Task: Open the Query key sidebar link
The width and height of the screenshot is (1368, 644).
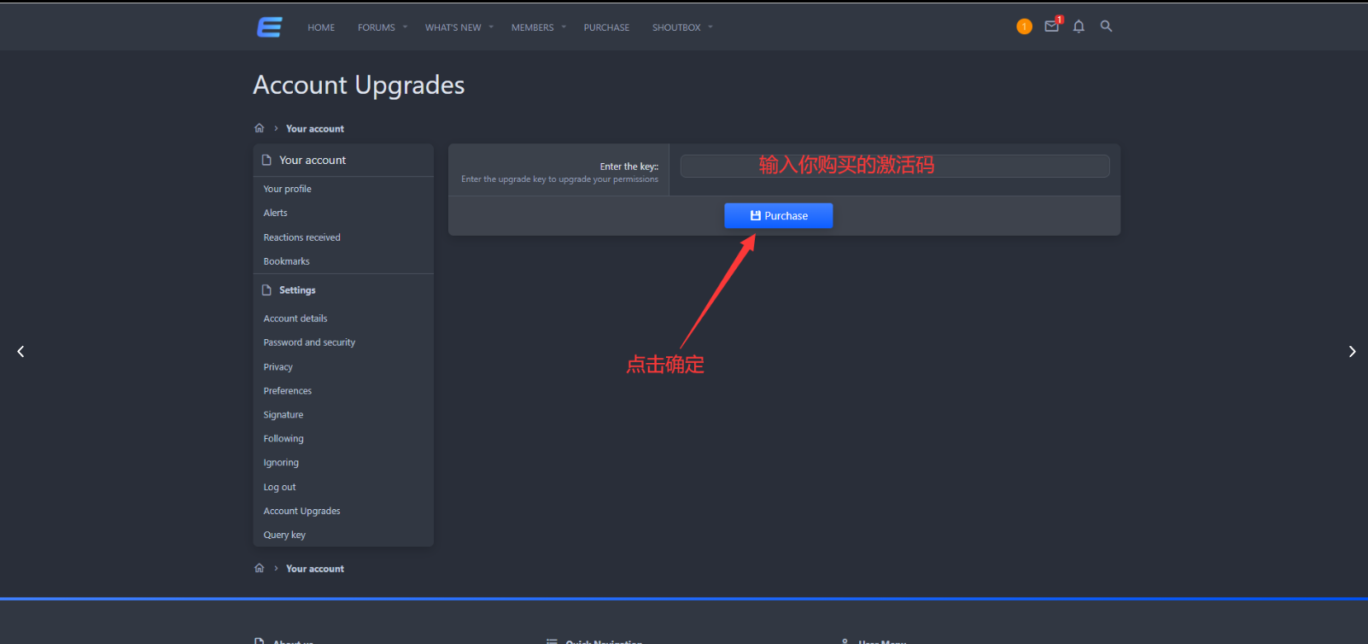Action: click(284, 535)
